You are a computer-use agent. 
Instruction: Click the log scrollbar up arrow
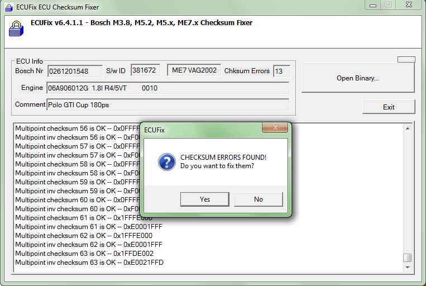pos(407,128)
